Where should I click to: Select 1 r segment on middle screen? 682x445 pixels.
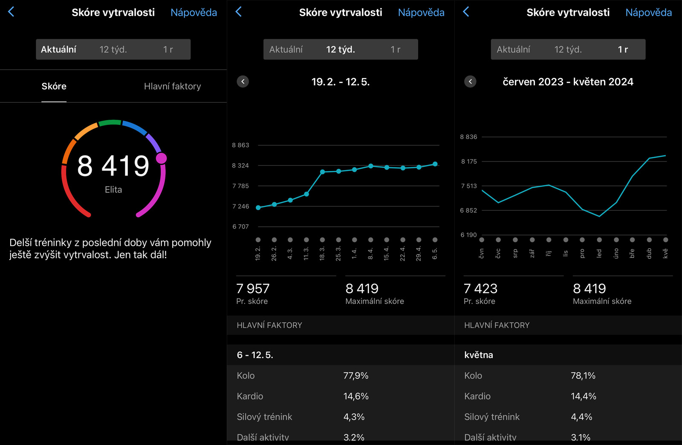pos(395,49)
